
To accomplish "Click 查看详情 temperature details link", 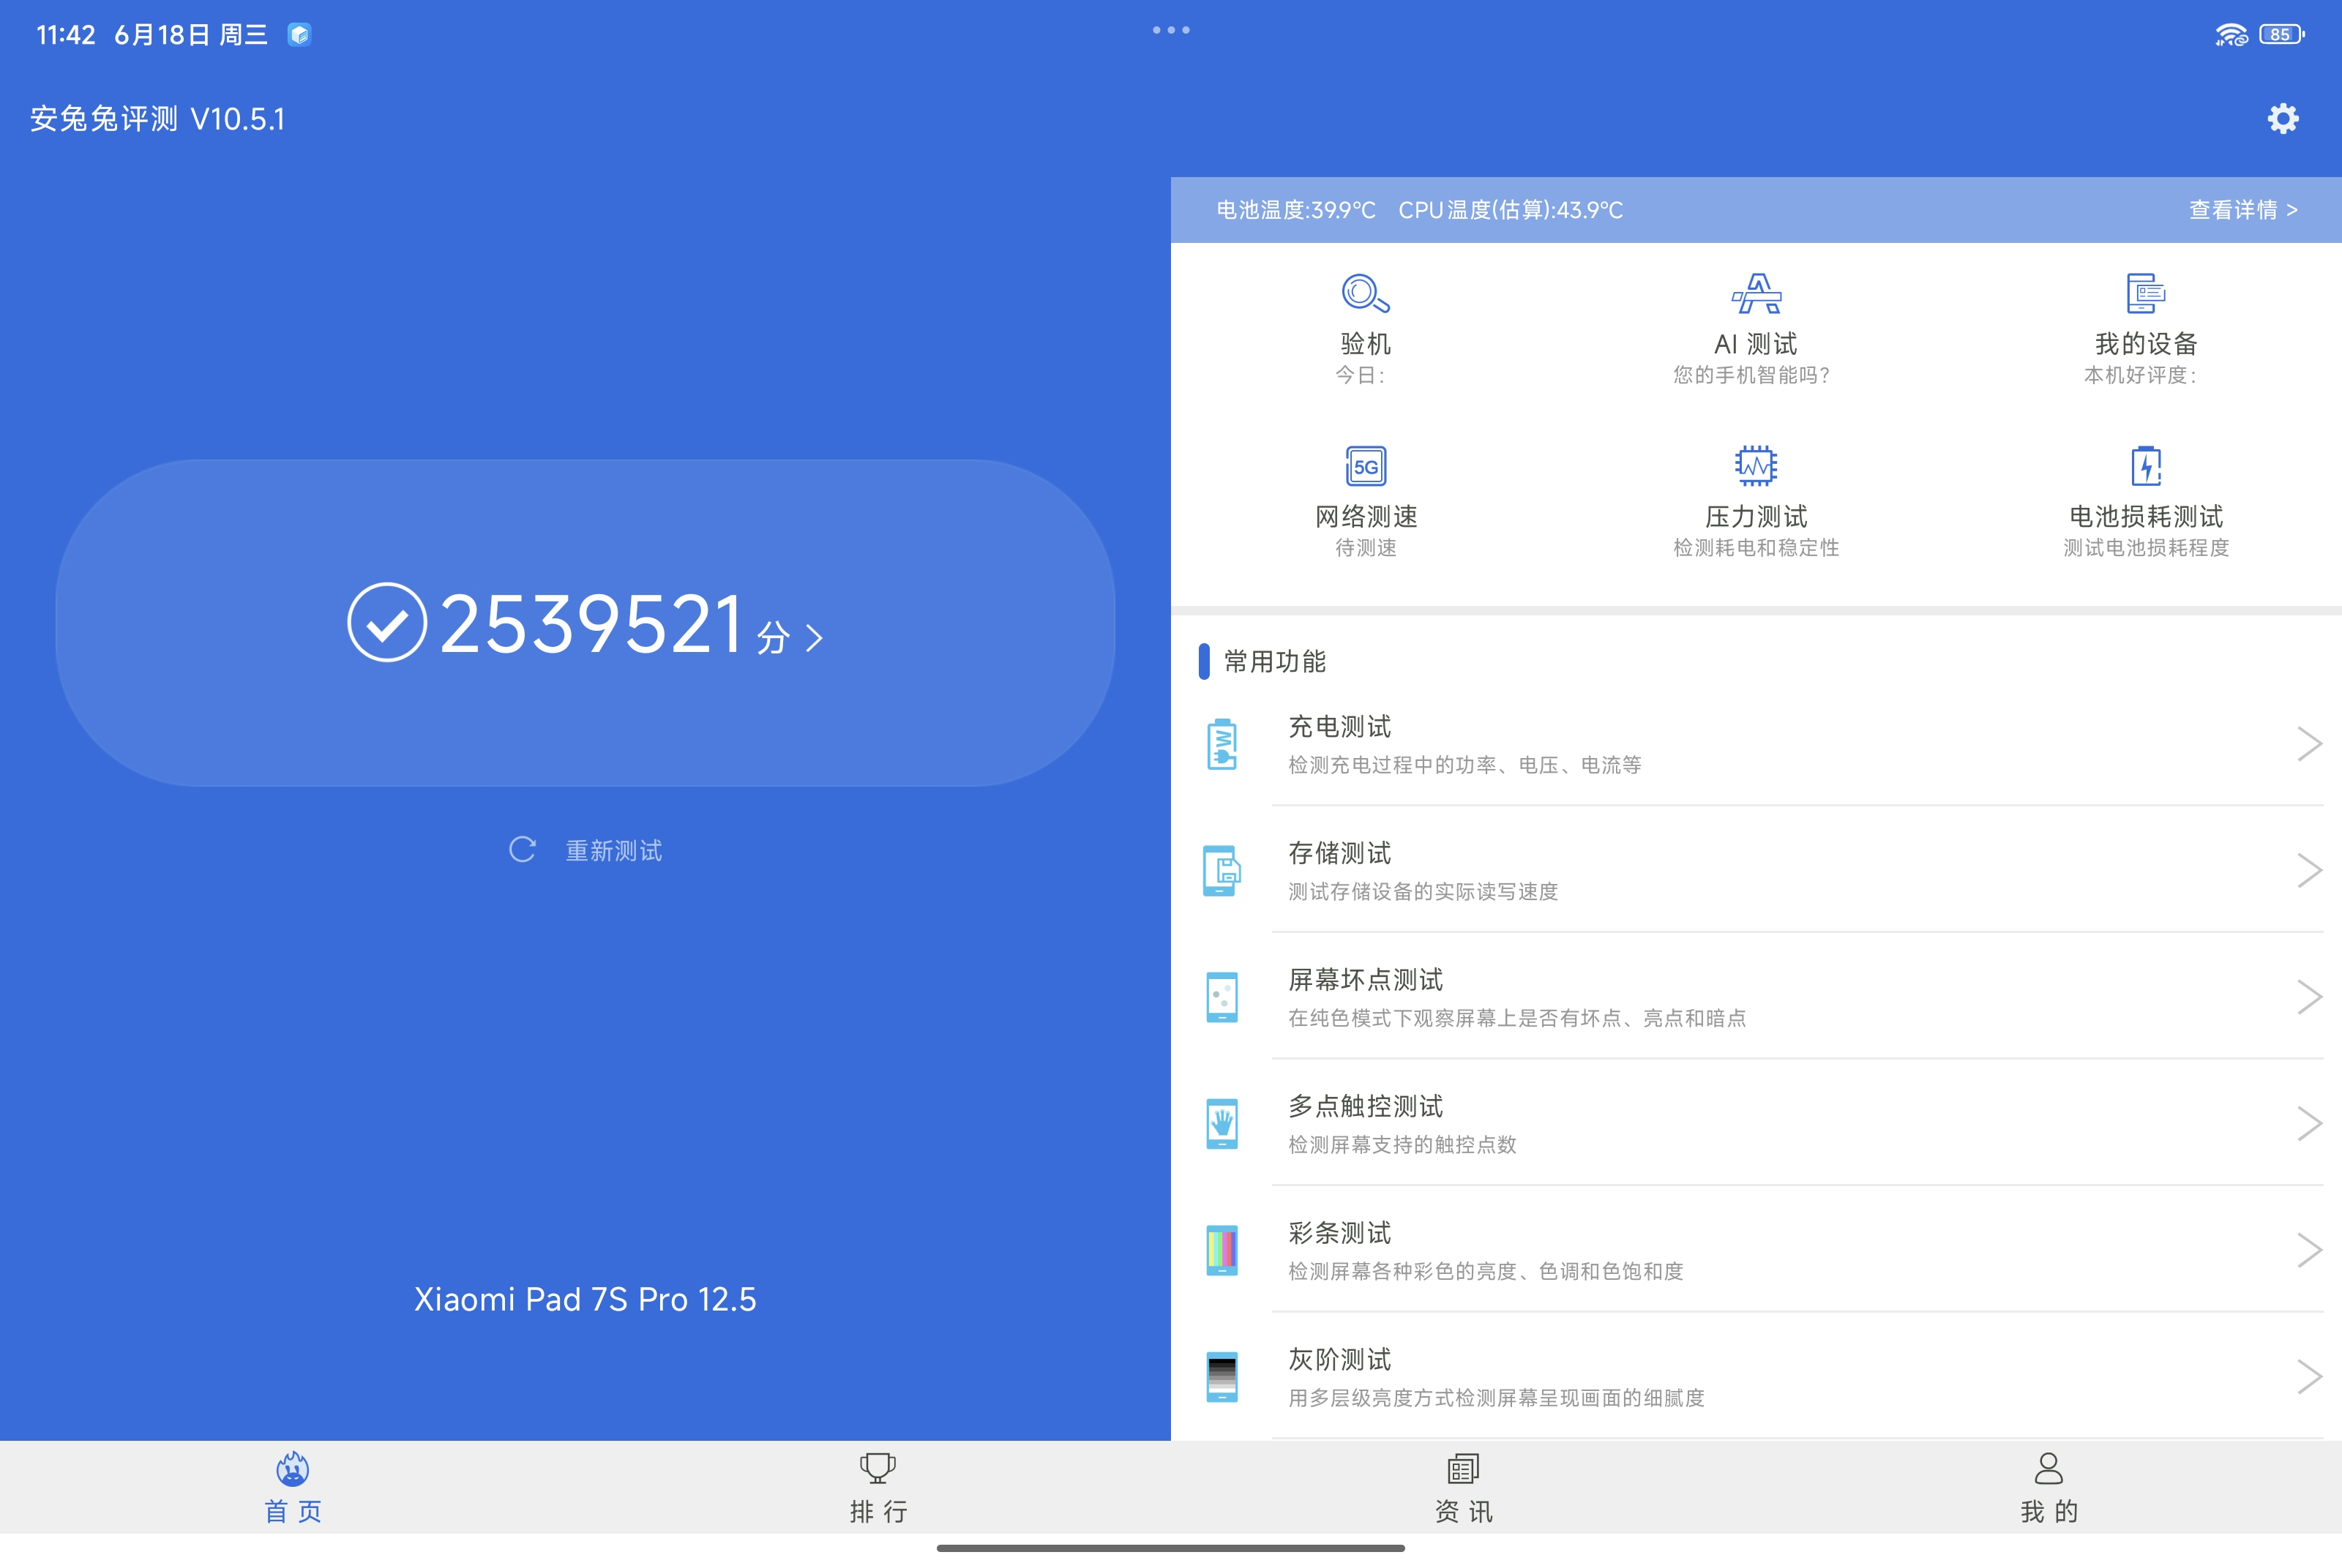I will tap(2243, 209).
